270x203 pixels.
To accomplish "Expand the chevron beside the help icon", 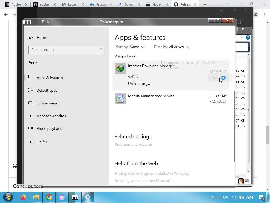I will tap(242, 38).
